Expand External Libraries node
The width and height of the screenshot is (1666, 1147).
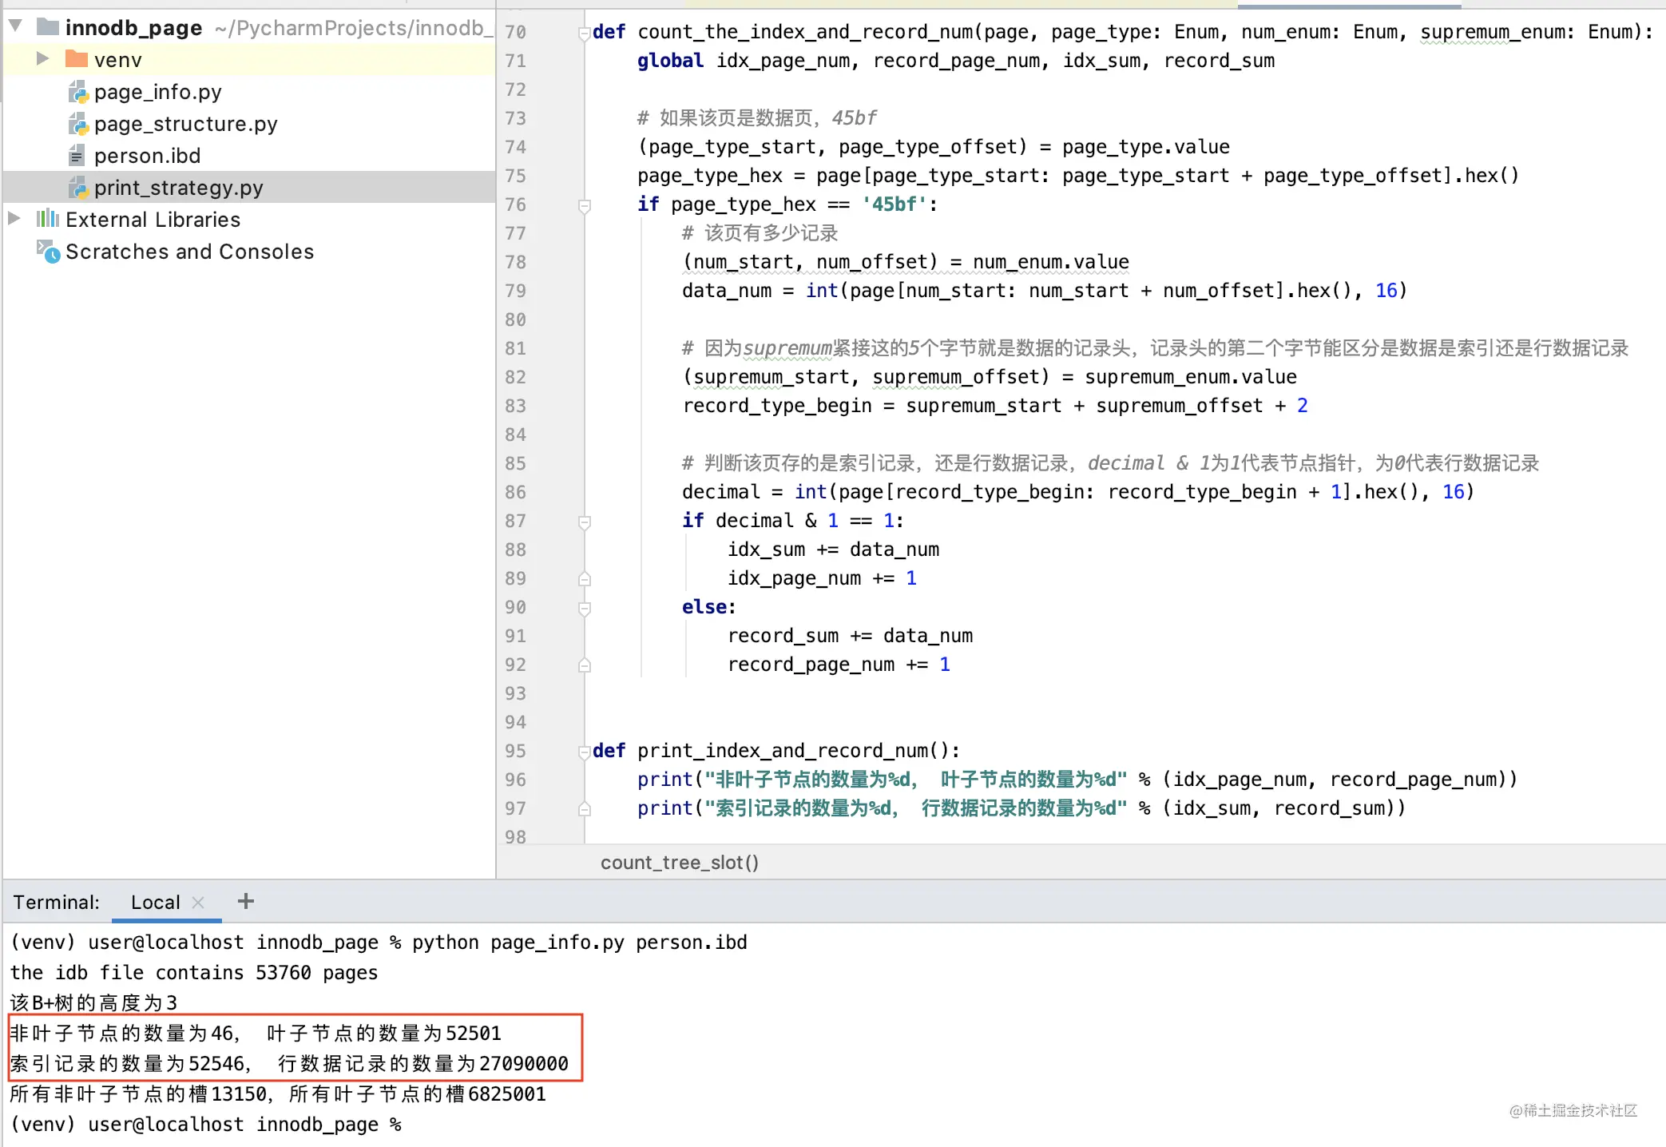14,218
